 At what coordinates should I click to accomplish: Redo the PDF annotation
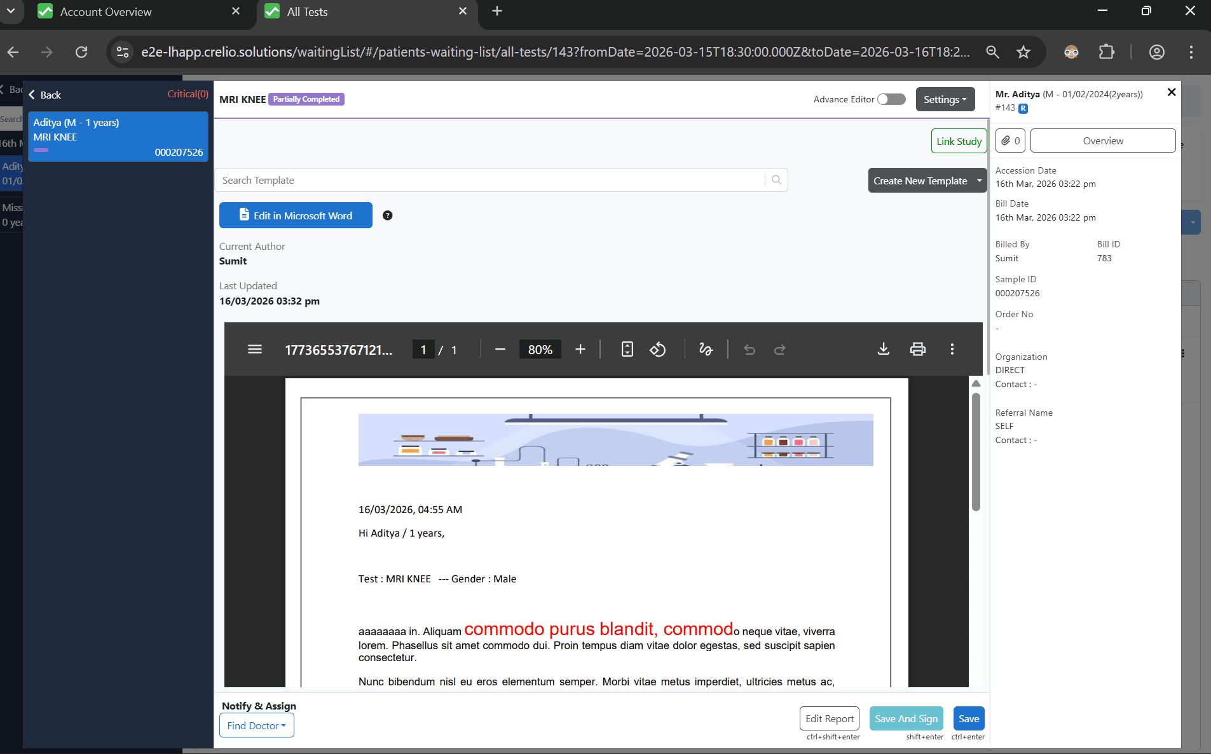click(780, 349)
